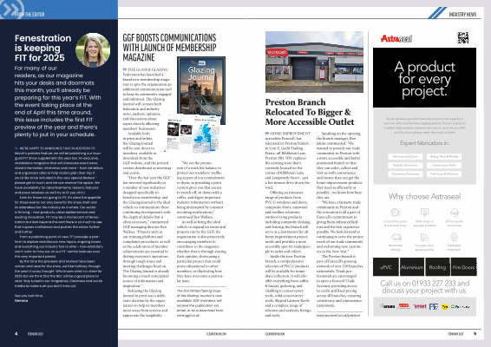Image resolution: width=491 pixels, height=347 pixels.
Task: Click the yellow round partner logo
Action: [445, 306]
